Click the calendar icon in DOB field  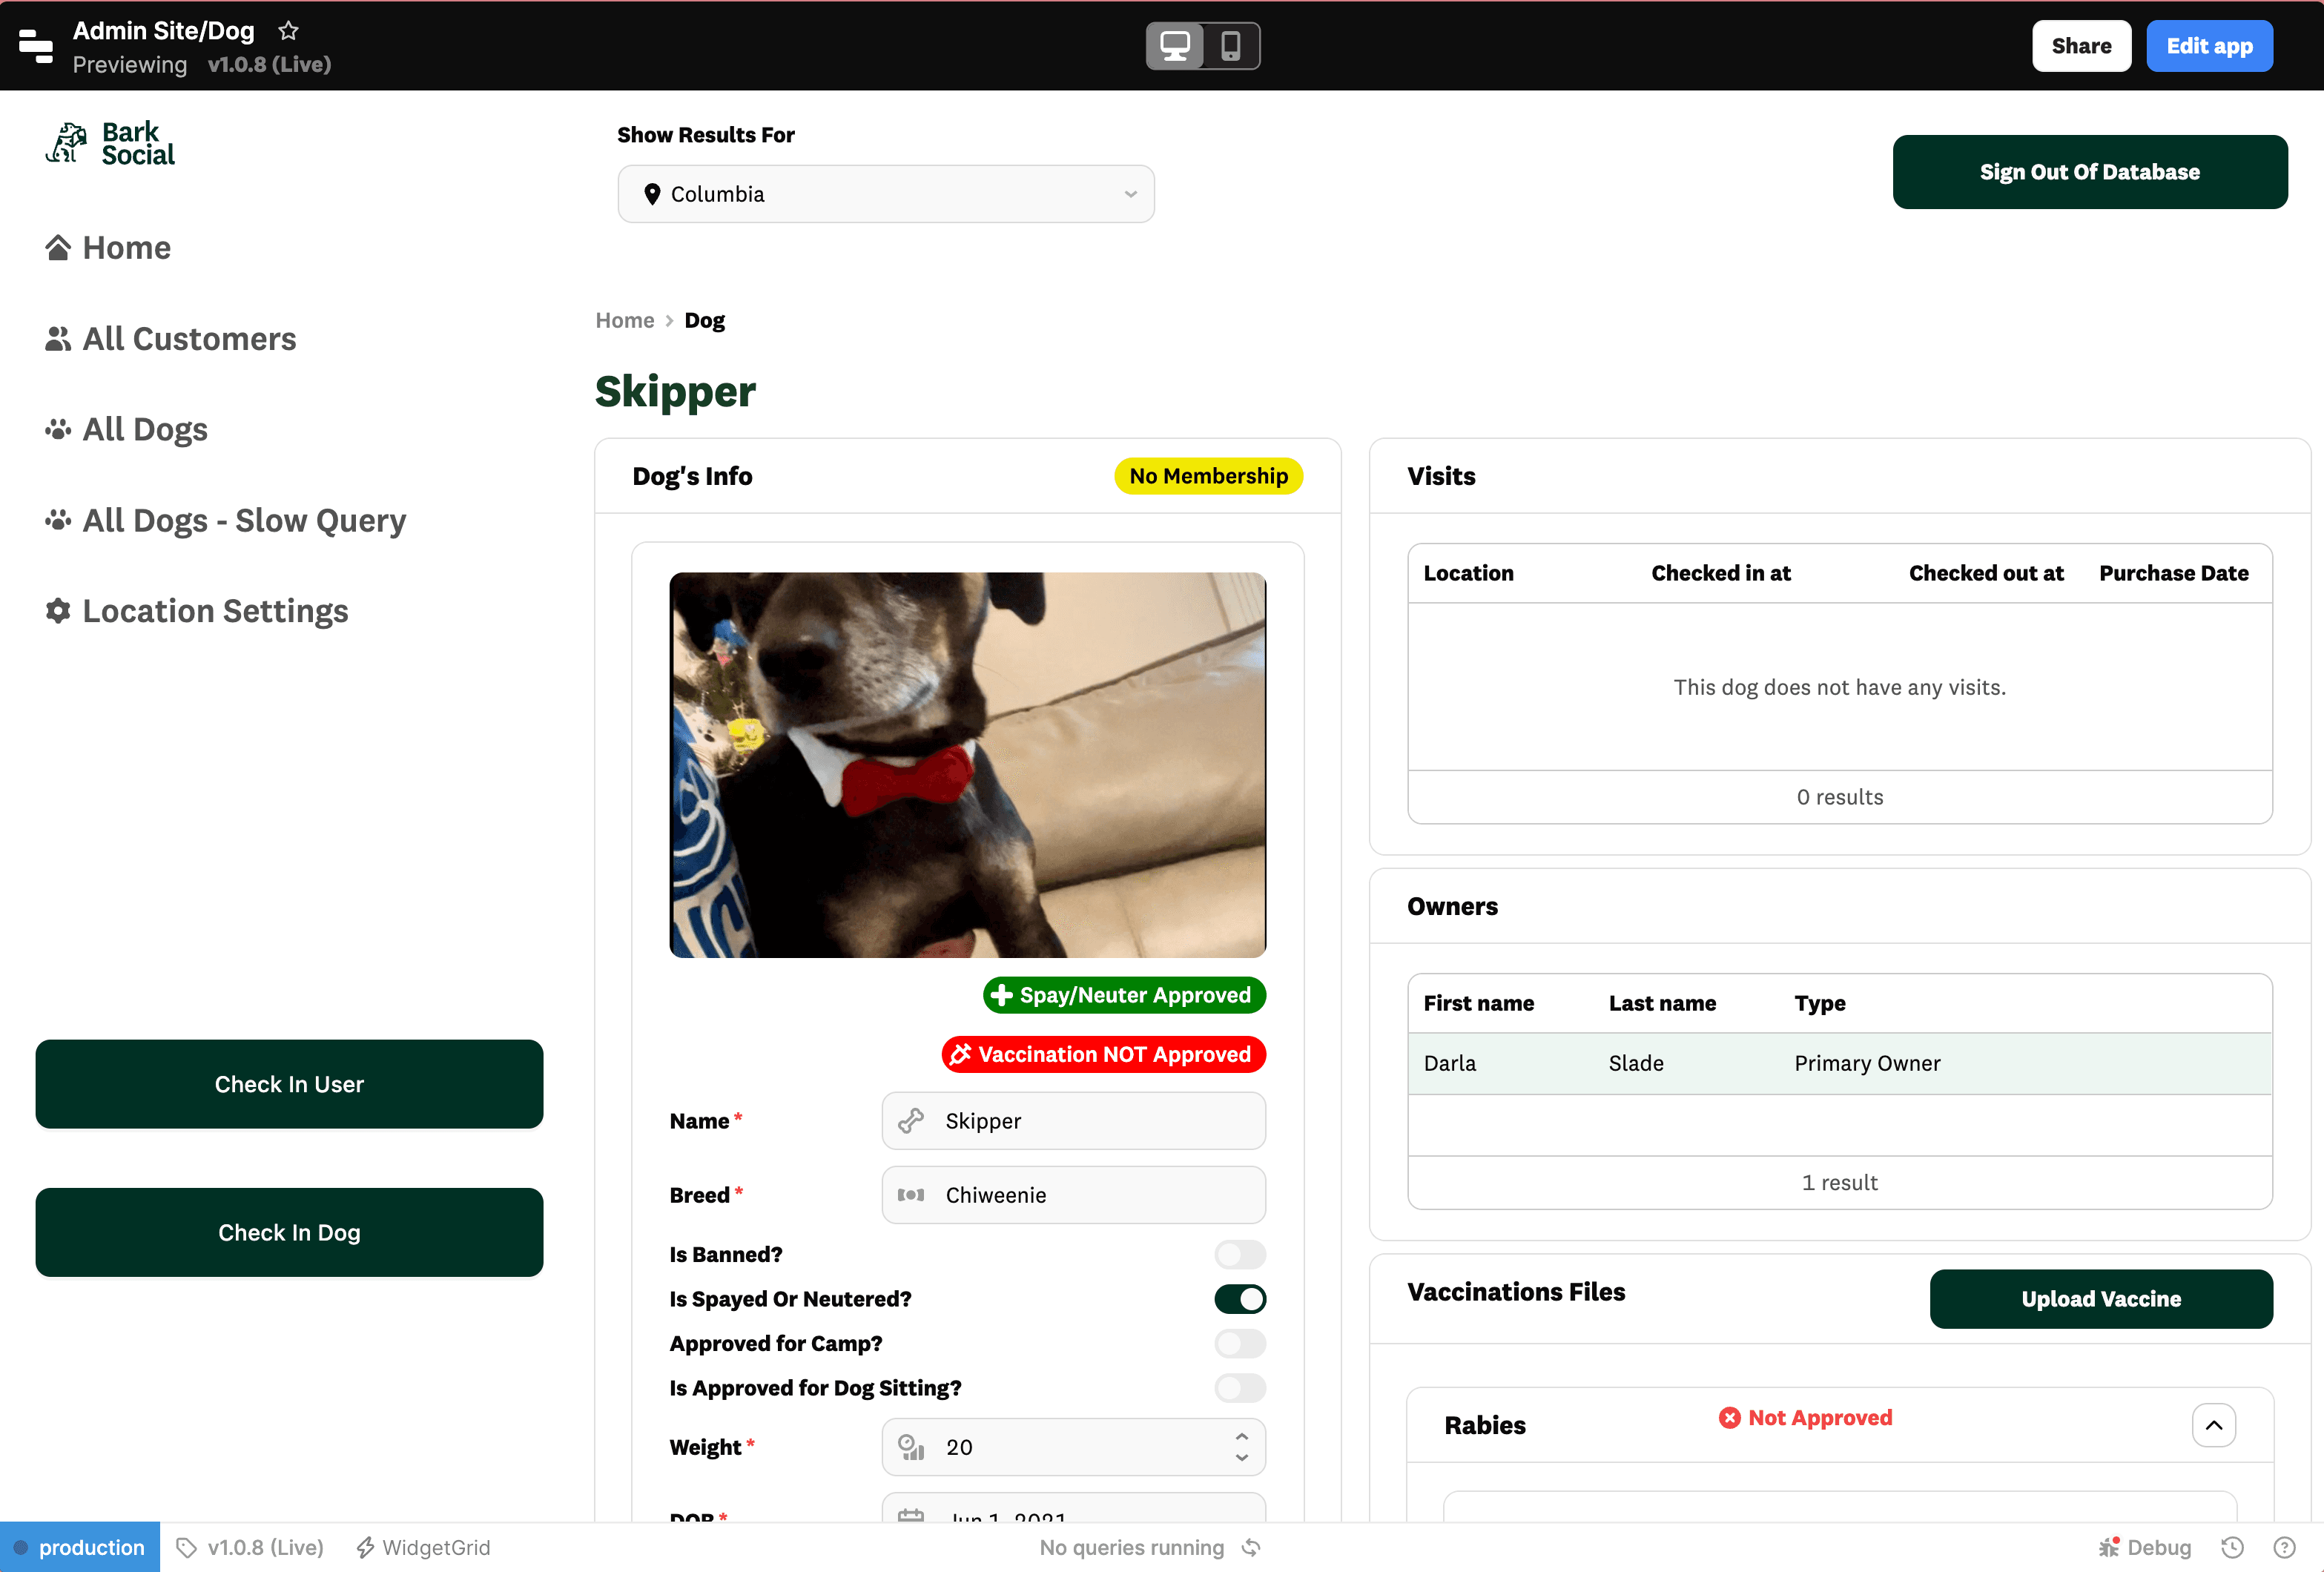point(911,1516)
